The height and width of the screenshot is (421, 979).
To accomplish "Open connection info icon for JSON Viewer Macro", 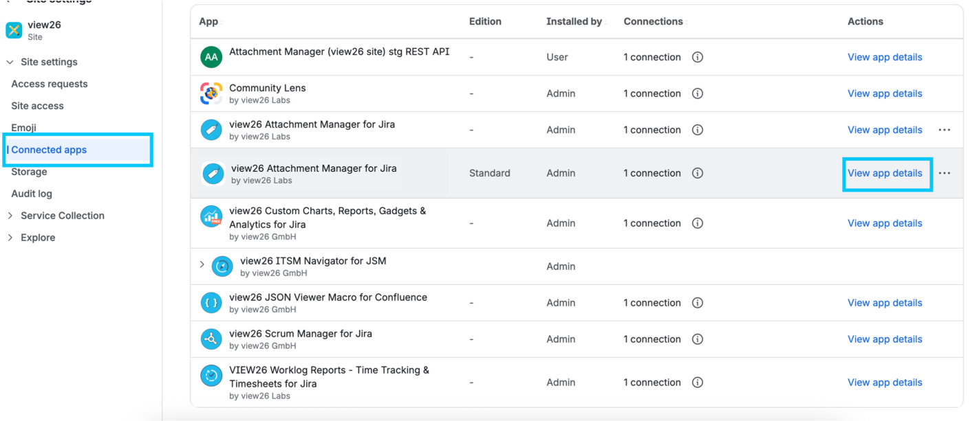I will point(697,303).
